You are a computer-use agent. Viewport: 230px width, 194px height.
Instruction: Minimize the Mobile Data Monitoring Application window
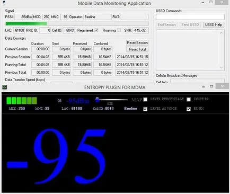click(203, 3)
